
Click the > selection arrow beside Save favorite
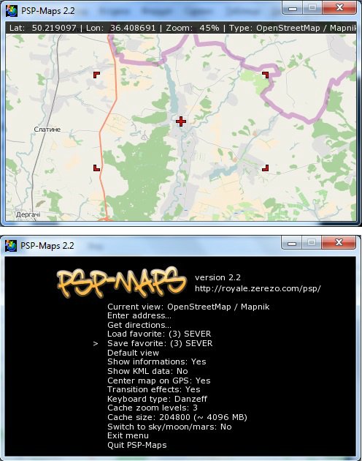coord(96,343)
